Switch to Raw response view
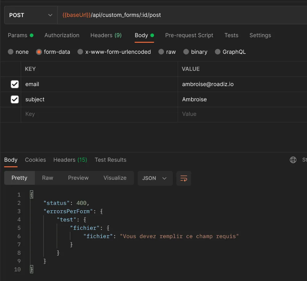The height and width of the screenshot is (281, 307). 48,178
